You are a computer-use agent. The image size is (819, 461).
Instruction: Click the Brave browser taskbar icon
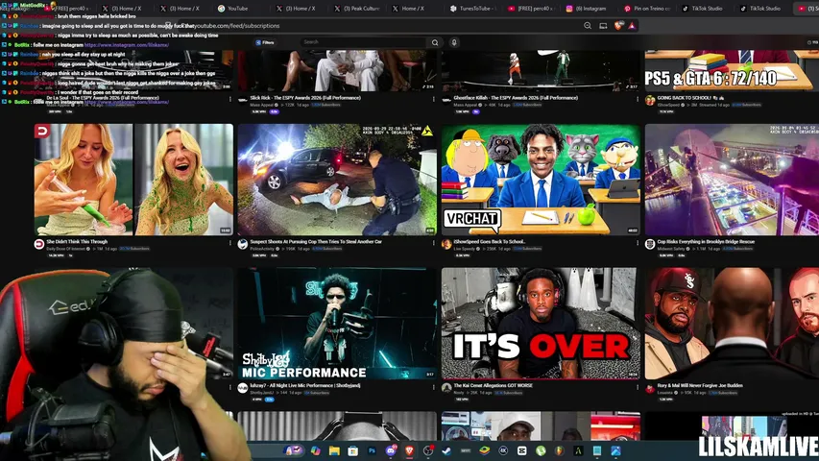(x=409, y=450)
